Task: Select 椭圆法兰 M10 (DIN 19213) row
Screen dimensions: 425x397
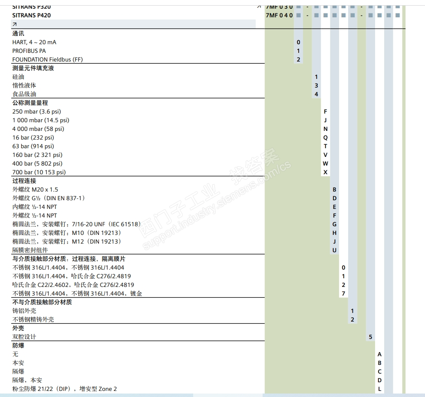Action: click(x=67, y=233)
